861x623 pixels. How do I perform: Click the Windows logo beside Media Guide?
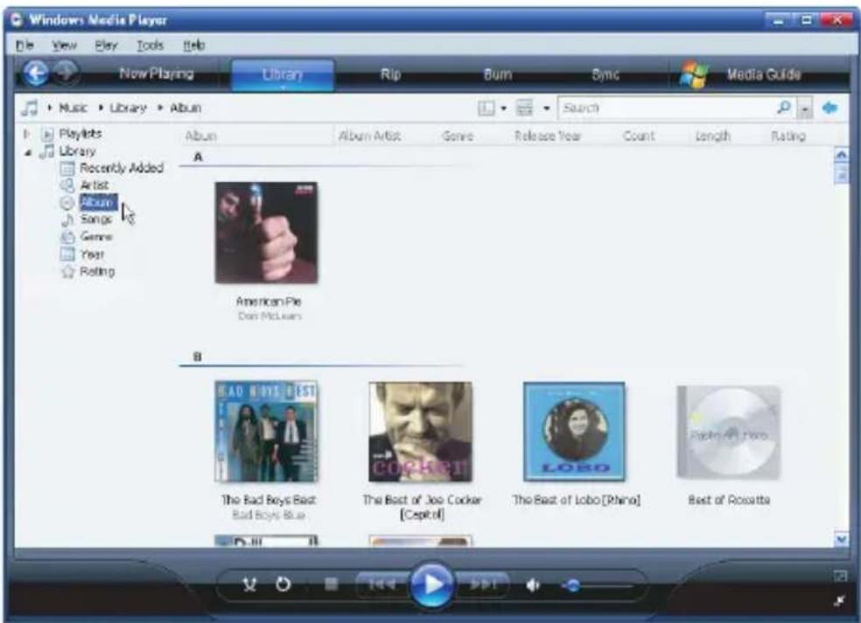pyautogui.click(x=693, y=74)
